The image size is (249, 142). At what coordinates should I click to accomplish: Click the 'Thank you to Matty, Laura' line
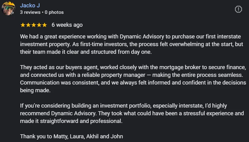[71, 136]
